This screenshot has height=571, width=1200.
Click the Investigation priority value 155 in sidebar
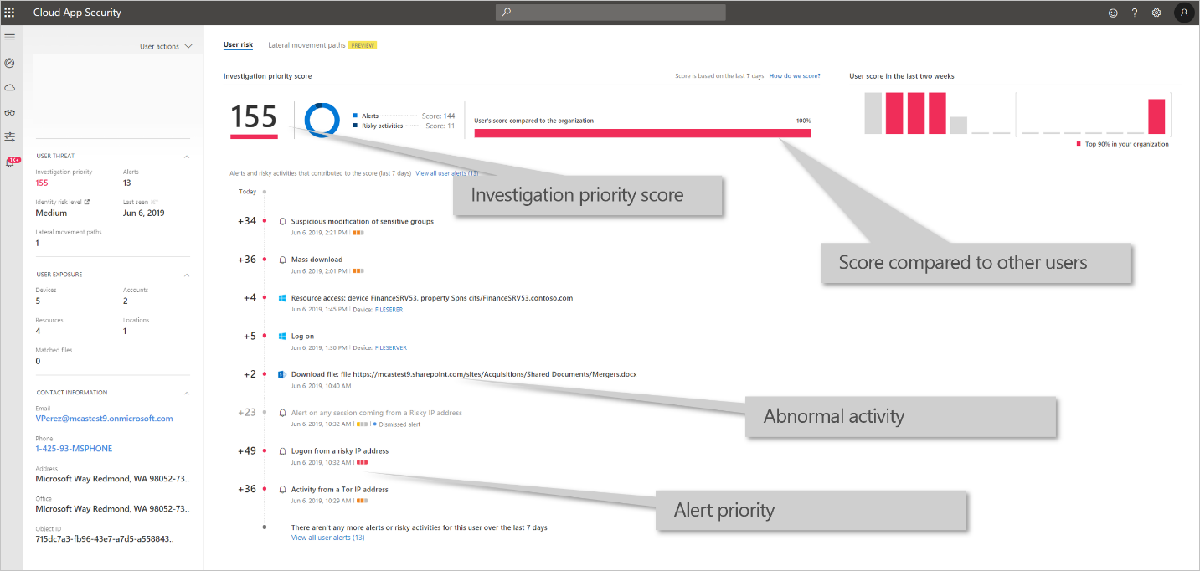(x=42, y=183)
